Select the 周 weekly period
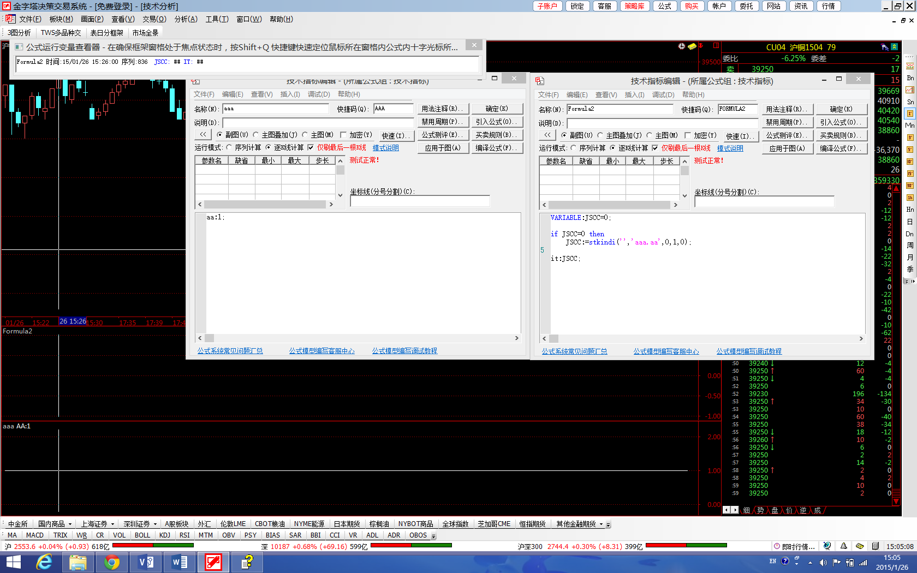 point(910,246)
